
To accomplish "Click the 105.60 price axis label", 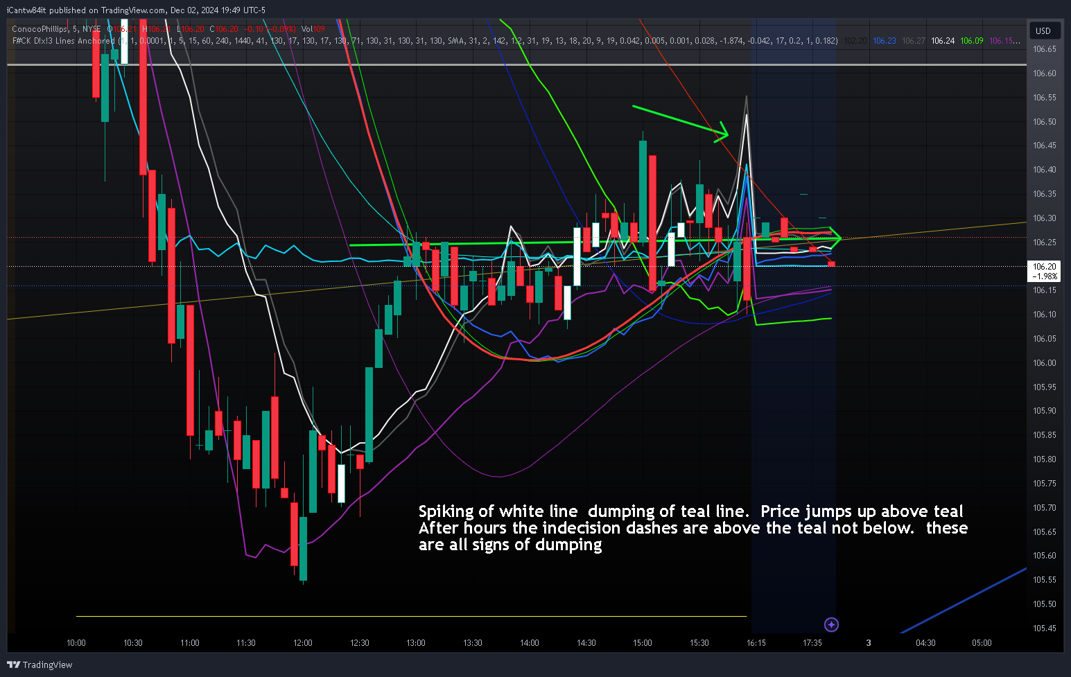I will (x=1045, y=556).
